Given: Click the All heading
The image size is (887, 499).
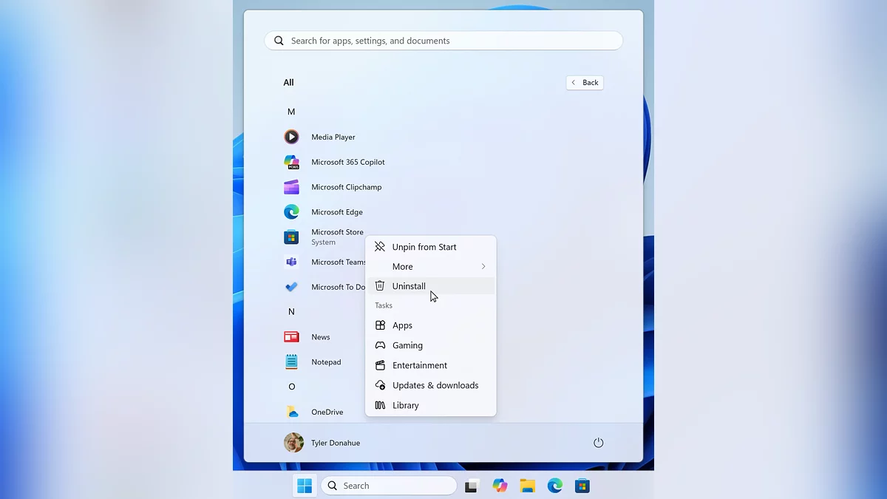Looking at the screenshot, I should 288,83.
